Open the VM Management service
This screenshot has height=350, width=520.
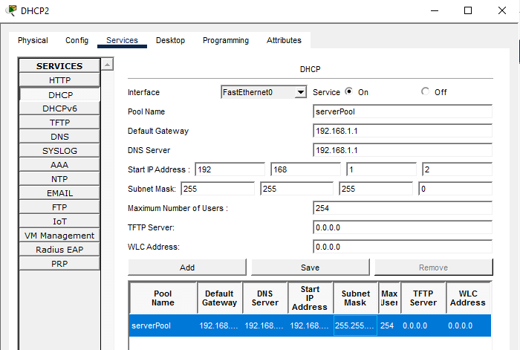[60, 236]
